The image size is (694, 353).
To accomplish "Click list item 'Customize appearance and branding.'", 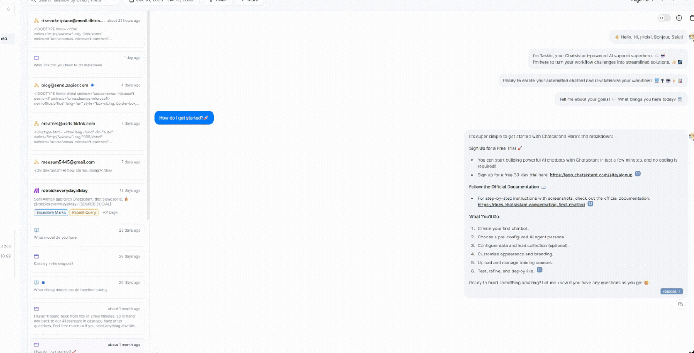I will pyautogui.click(x=515, y=254).
